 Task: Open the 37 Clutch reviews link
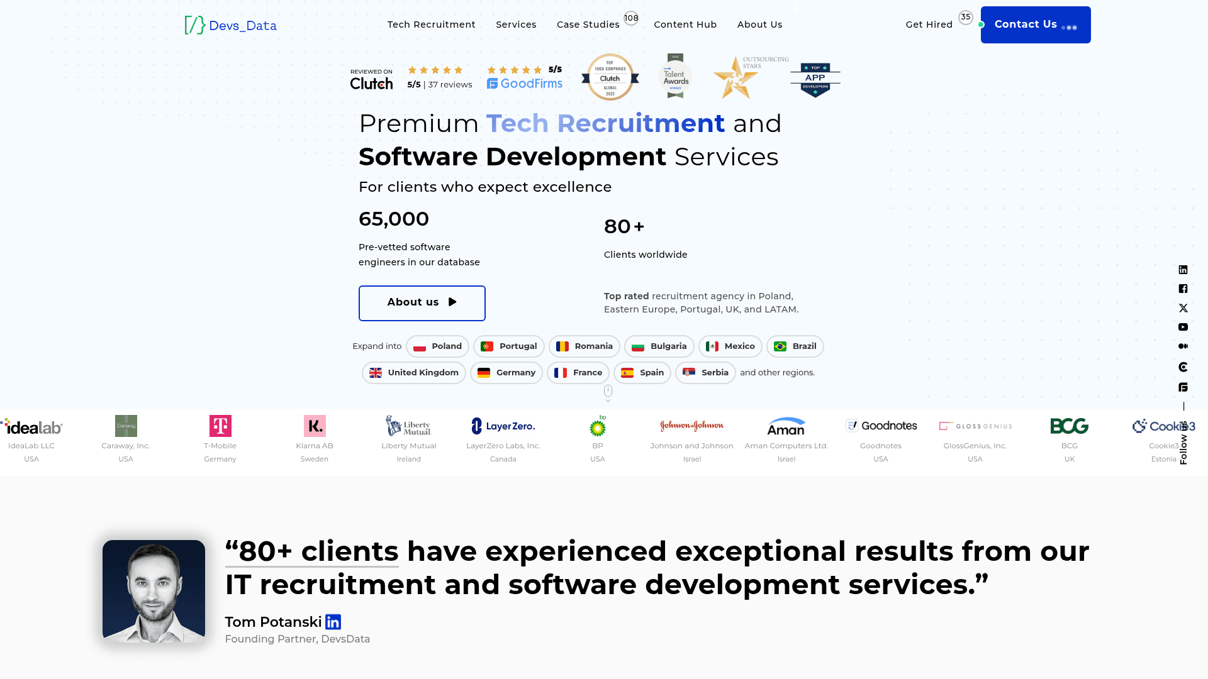click(450, 83)
